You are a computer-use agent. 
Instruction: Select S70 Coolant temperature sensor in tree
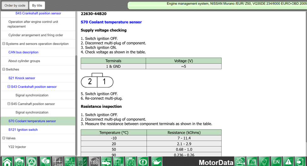38,121
